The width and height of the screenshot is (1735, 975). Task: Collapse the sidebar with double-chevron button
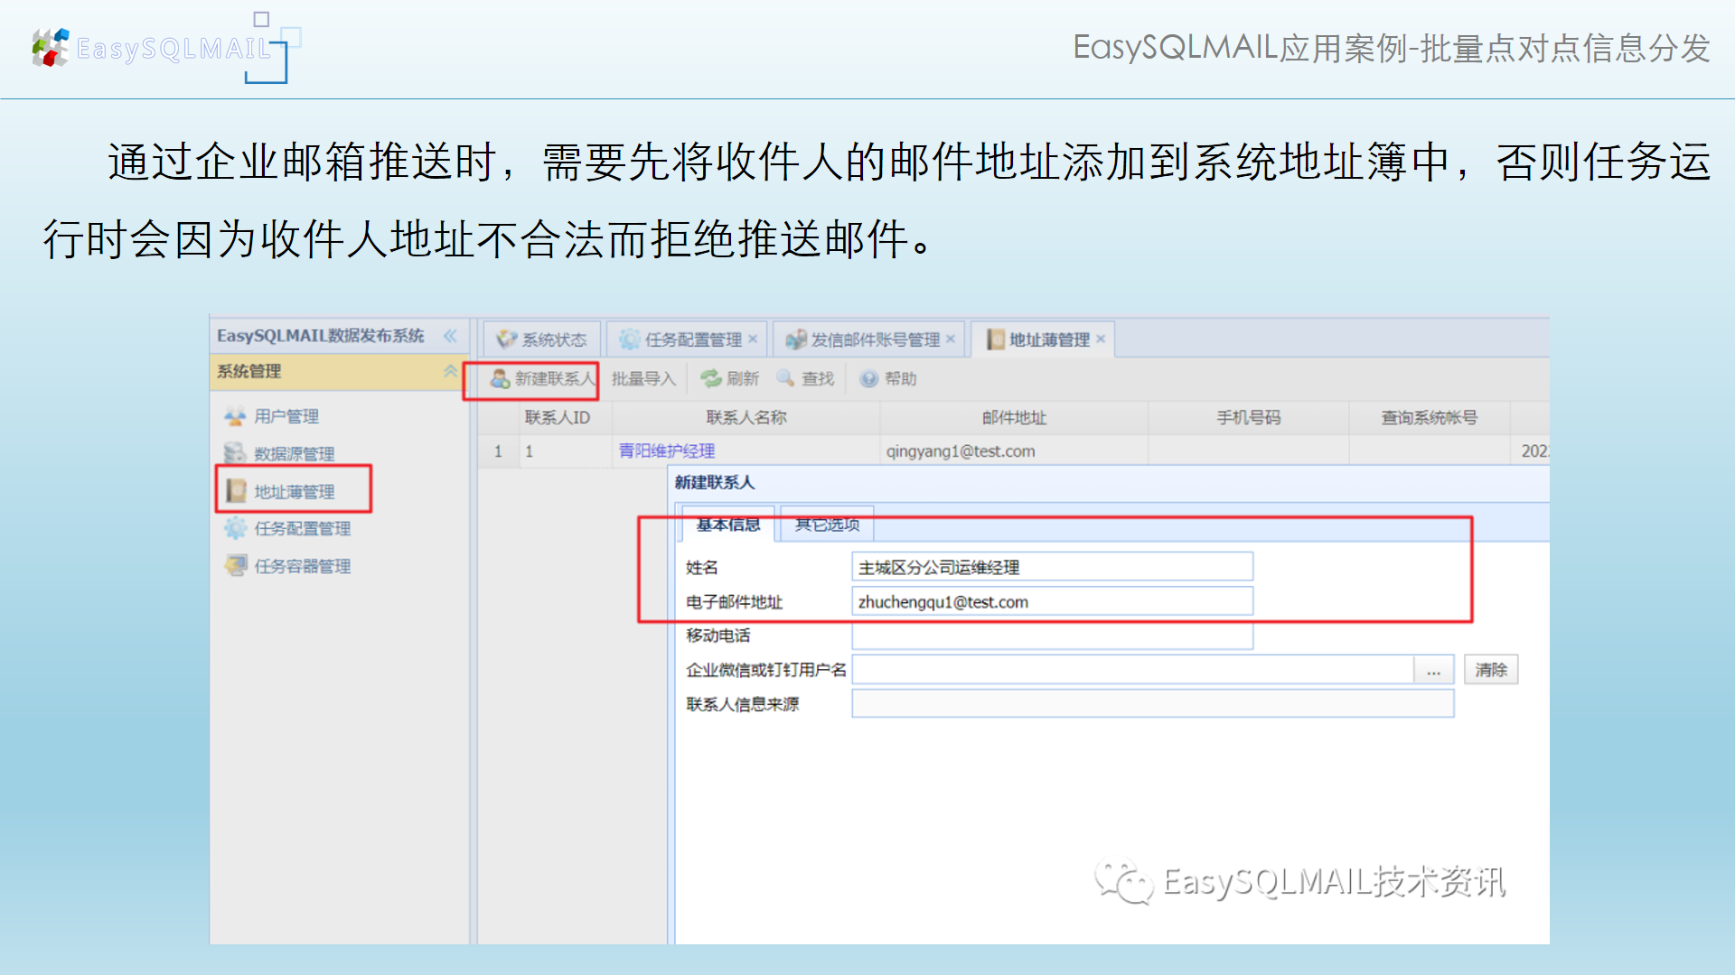[x=450, y=336]
